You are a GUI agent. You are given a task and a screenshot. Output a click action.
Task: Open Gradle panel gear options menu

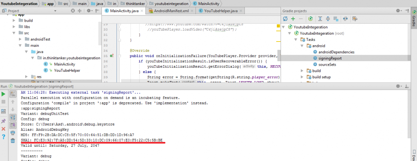398,11
